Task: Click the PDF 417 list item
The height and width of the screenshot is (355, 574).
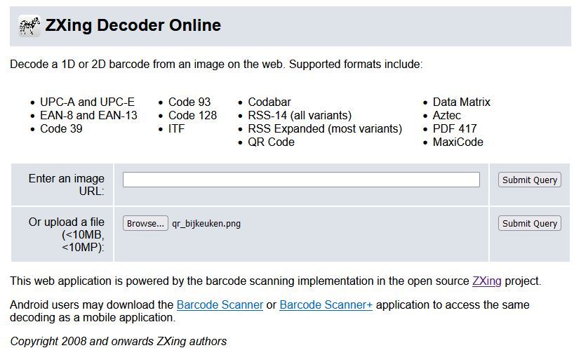Action: pyautogui.click(x=455, y=129)
